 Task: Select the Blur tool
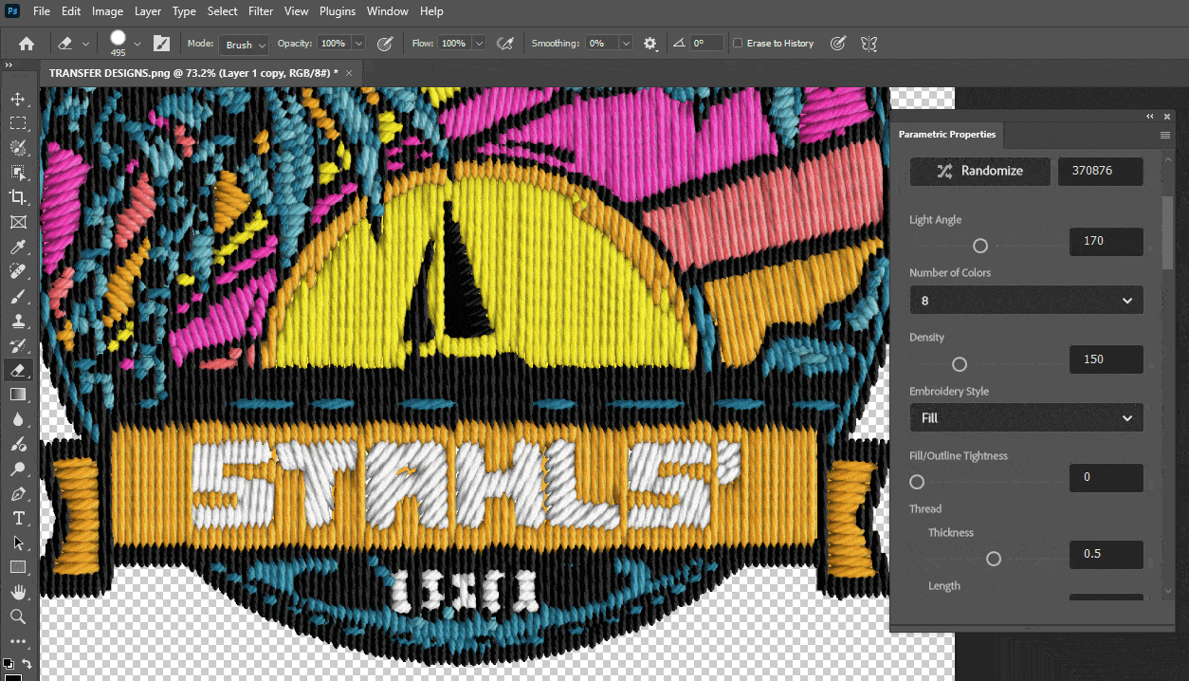(18, 419)
